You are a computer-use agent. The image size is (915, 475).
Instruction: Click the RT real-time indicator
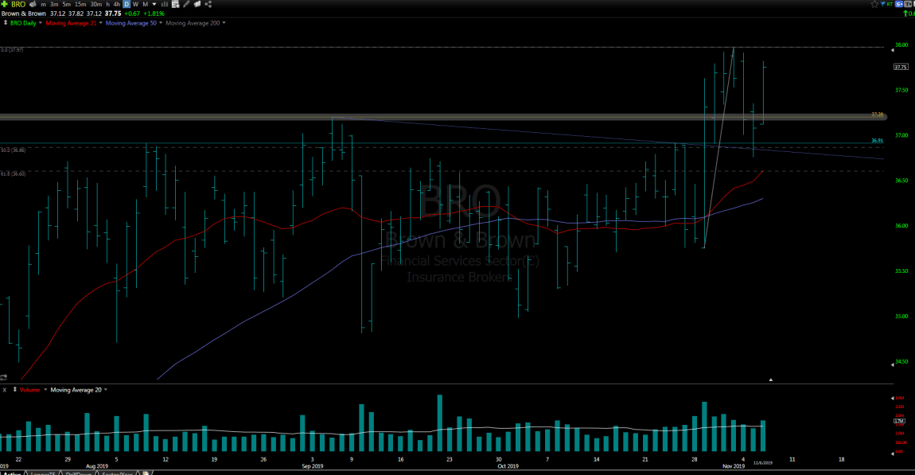[x=890, y=4]
